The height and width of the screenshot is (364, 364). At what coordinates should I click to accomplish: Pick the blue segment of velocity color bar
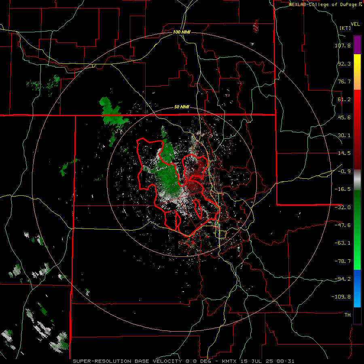pos(357,288)
